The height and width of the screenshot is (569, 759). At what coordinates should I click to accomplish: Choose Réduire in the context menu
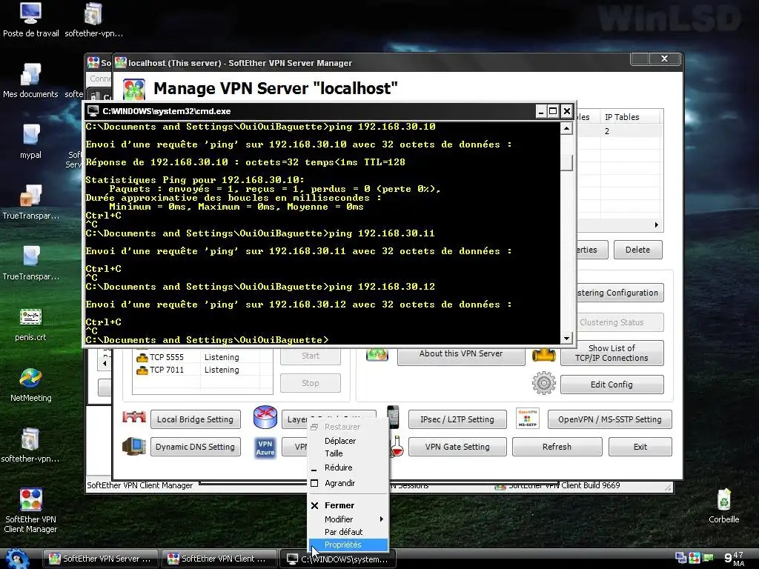[348, 467]
